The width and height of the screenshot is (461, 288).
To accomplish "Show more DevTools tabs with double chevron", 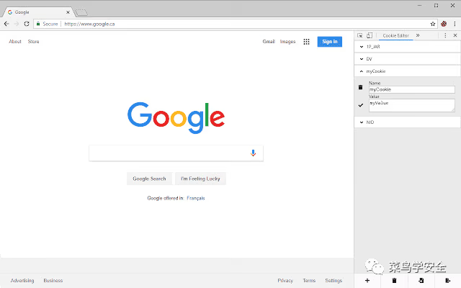I will [418, 35].
